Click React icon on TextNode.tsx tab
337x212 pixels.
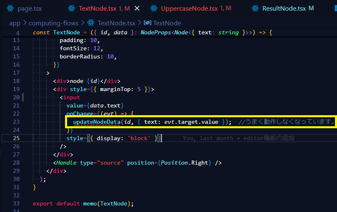click(x=72, y=8)
